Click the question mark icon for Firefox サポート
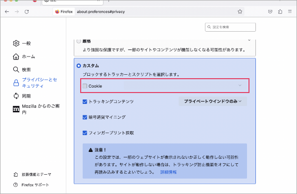This screenshot has width=297, height=194. 15,185
